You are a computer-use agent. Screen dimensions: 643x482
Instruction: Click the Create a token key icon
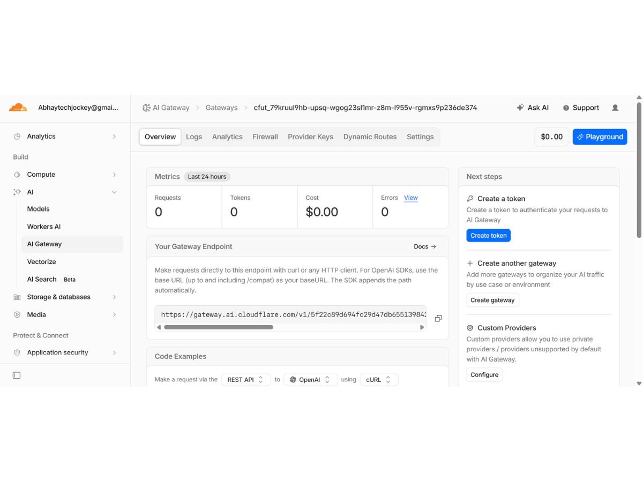(x=470, y=199)
